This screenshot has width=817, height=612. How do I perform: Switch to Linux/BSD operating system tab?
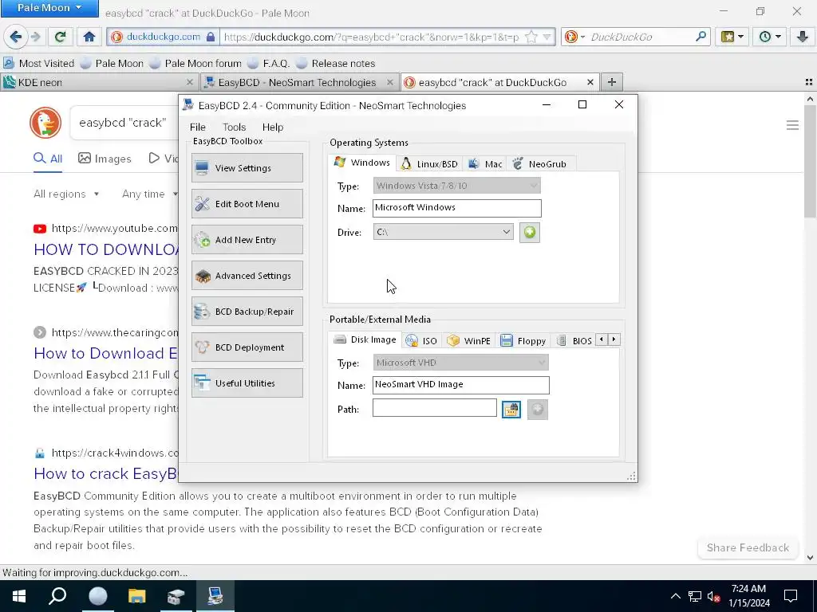click(429, 164)
